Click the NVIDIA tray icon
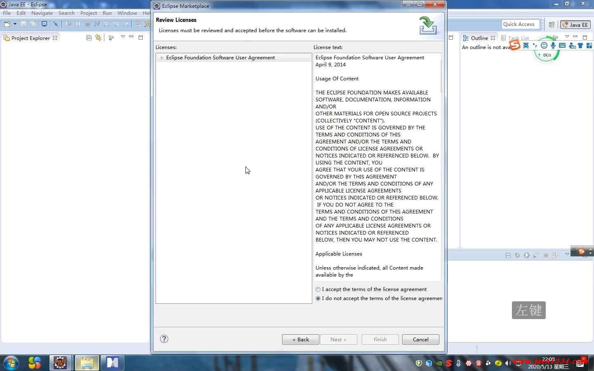The height and width of the screenshot is (371, 594). (439, 363)
